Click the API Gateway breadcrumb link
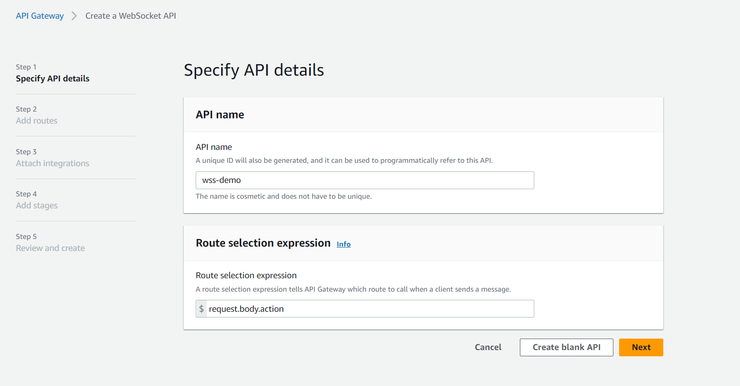This screenshot has width=740, height=386. 40,16
